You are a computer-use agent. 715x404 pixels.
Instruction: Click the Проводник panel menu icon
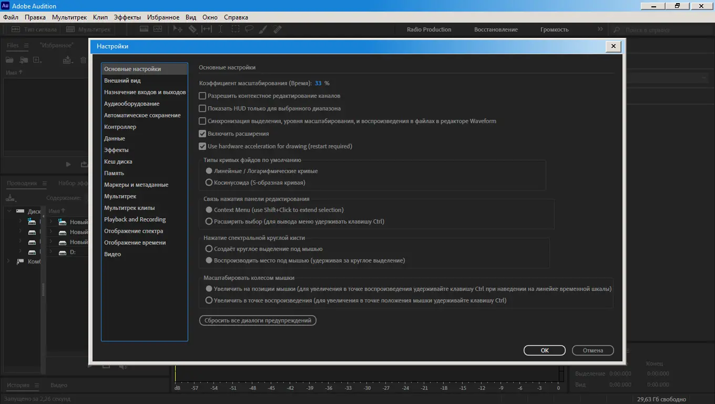point(44,183)
